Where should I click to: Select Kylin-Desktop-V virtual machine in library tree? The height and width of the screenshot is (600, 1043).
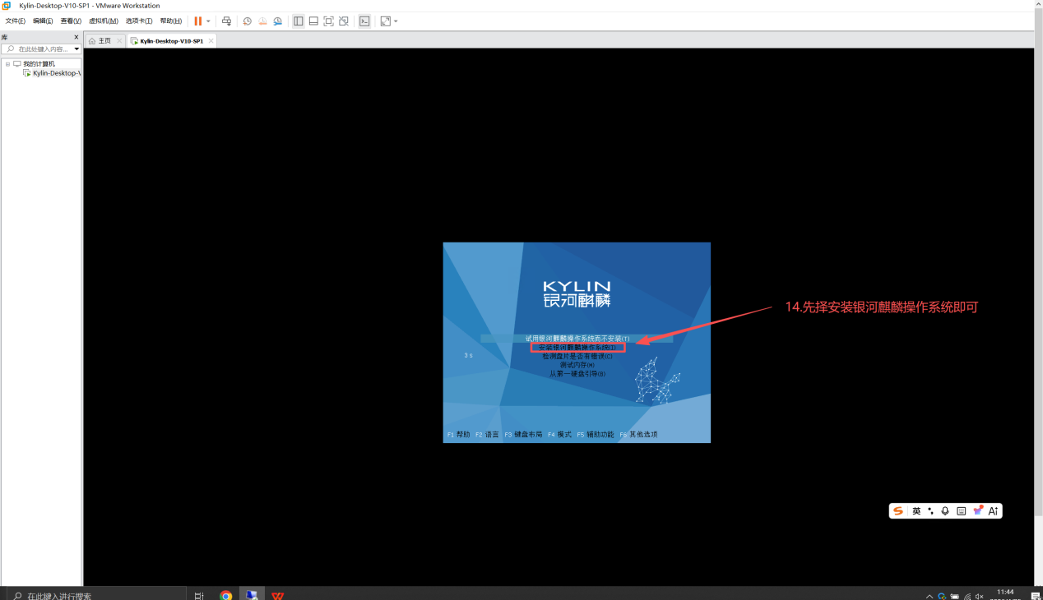pyautogui.click(x=56, y=73)
